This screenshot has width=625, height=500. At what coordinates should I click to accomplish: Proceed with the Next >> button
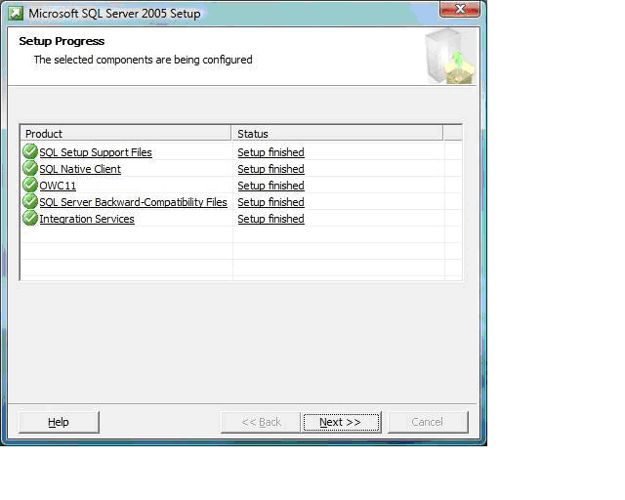pyautogui.click(x=340, y=422)
